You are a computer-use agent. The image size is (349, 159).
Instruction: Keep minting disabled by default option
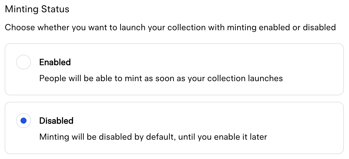[24, 121]
